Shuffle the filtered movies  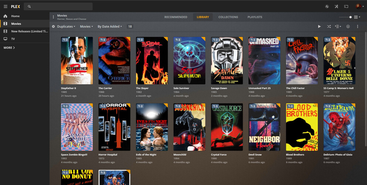[329, 26]
